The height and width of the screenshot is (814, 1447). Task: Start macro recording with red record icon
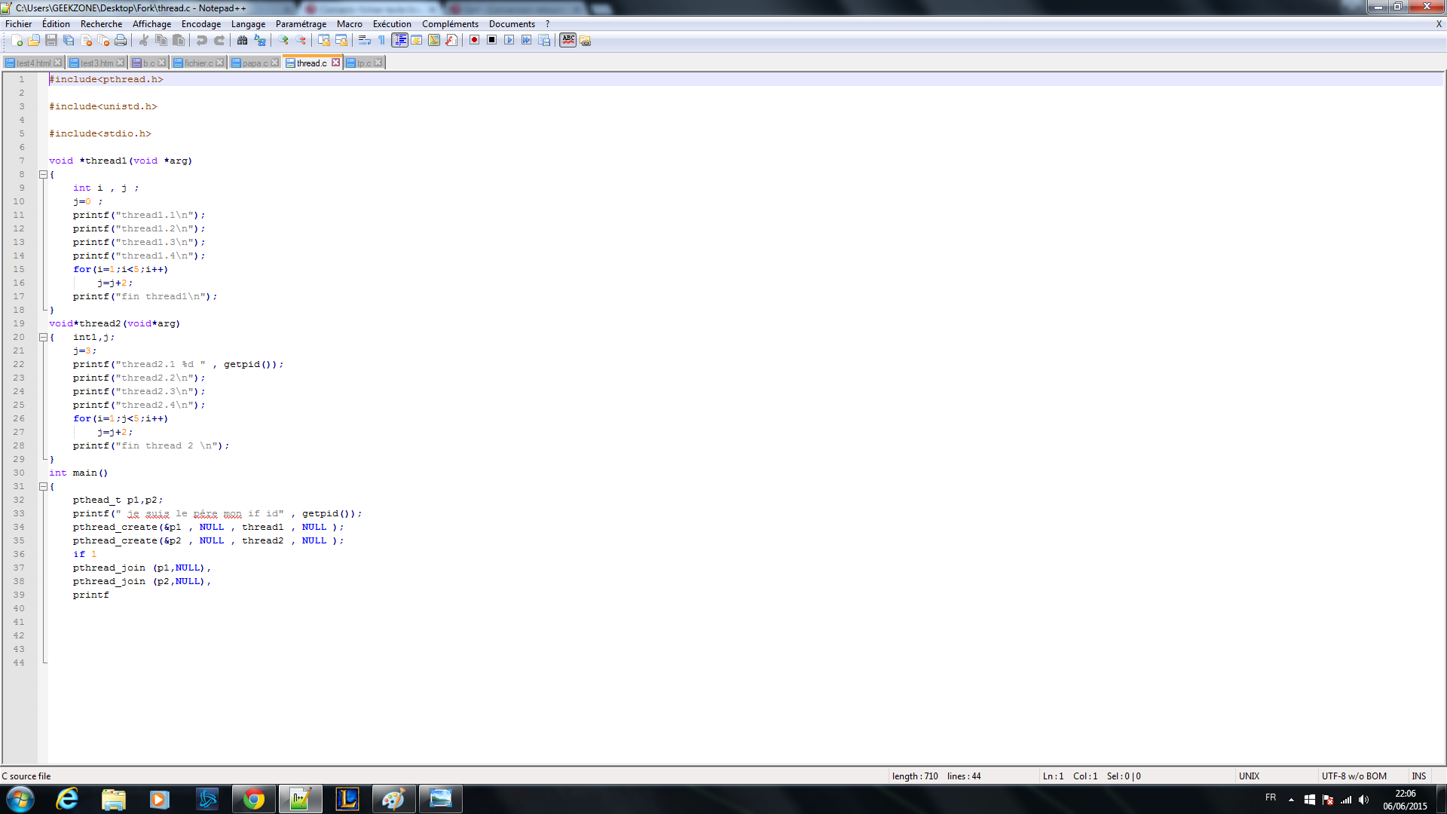point(474,41)
